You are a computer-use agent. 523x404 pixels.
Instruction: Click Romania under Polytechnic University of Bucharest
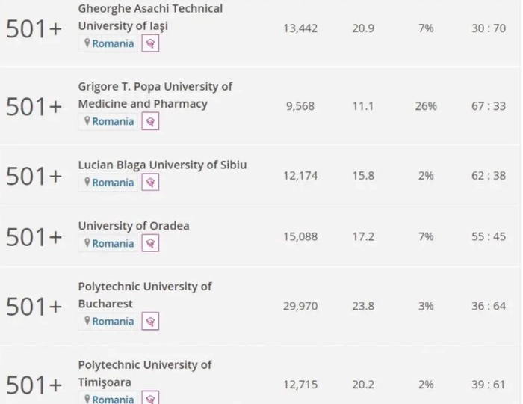click(113, 322)
